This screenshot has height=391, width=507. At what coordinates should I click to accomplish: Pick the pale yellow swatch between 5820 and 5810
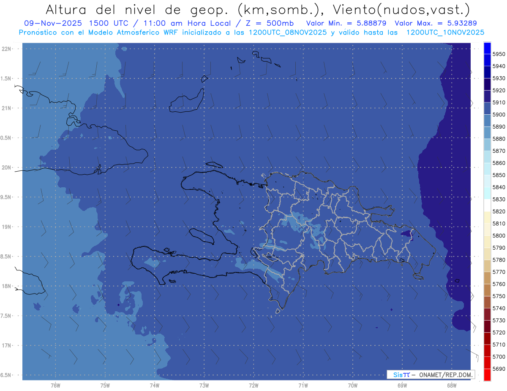point(487,217)
